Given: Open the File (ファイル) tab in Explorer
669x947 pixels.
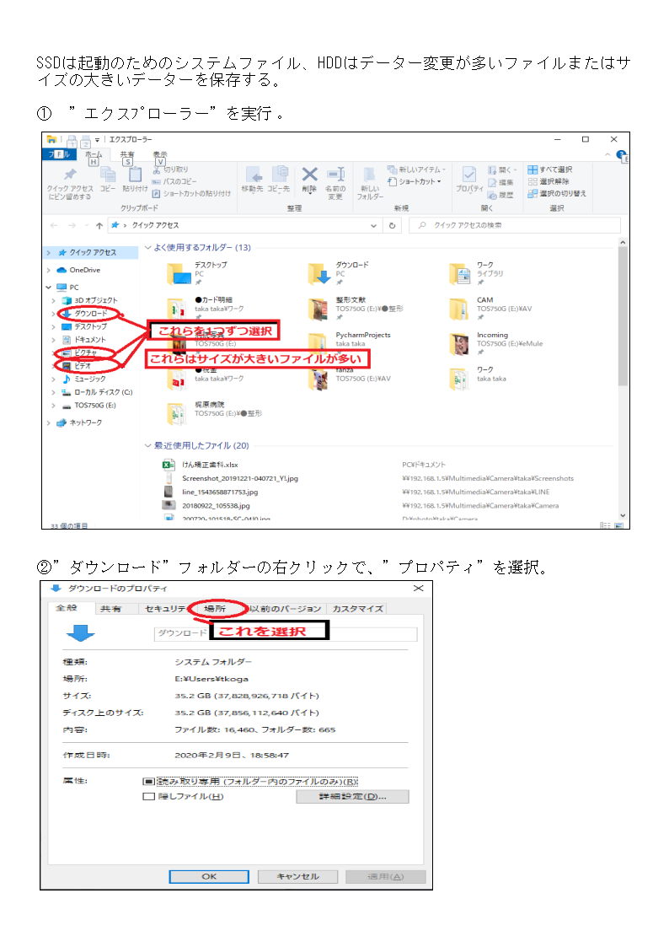Looking at the screenshot, I should click(x=58, y=154).
